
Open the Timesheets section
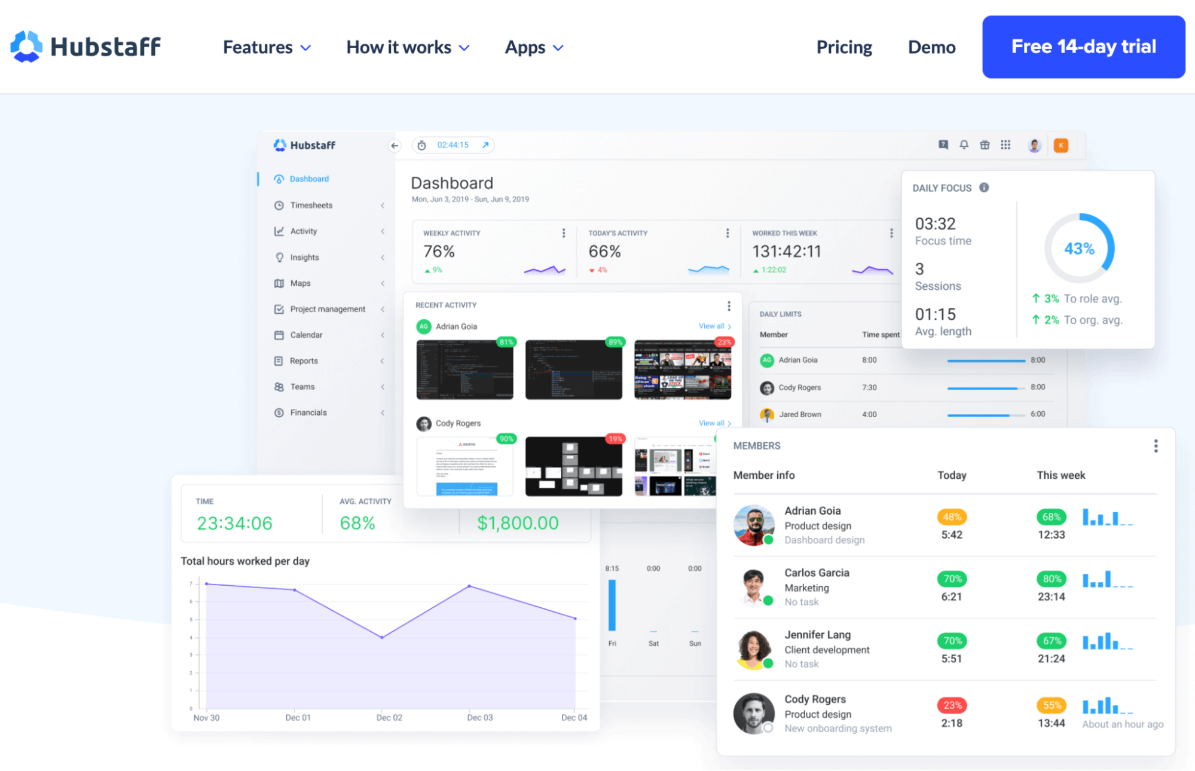[312, 205]
